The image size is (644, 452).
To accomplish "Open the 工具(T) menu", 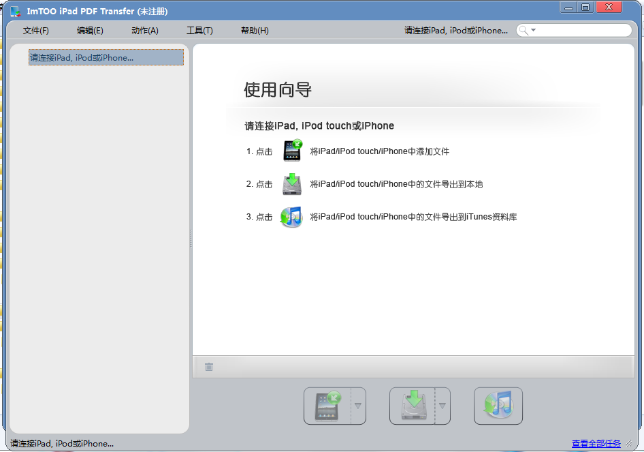I will (x=199, y=31).
